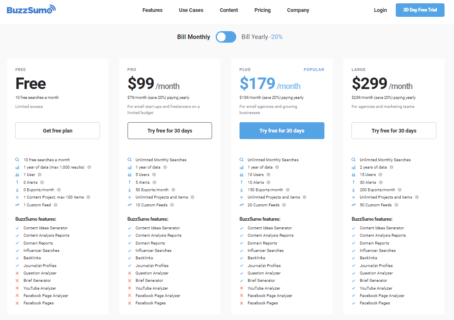Select Bill Monthly label
This screenshot has height=320, width=454.
pos(194,37)
